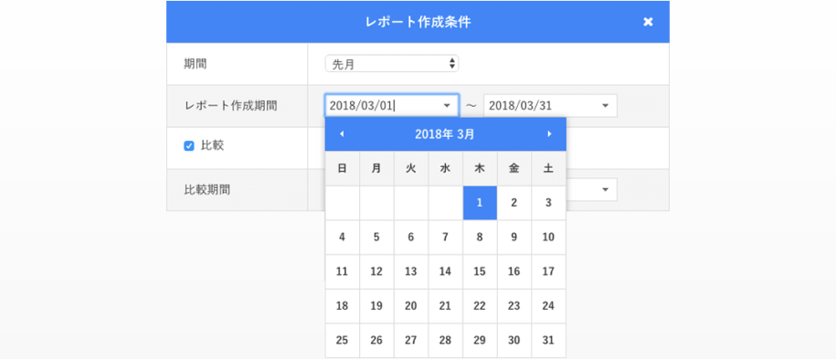Image resolution: width=836 pixels, height=359 pixels.
Task: Choose day 14 in the calendar
Action: click(445, 271)
